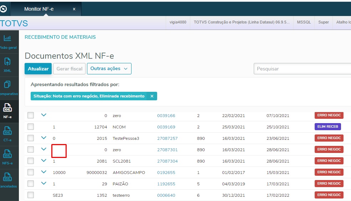The width and height of the screenshot is (351, 201).
Task: Click the 90000032 code cell
Action: (97, 173)
